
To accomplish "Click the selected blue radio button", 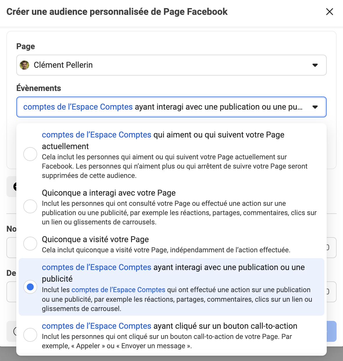I will point(30,287).
